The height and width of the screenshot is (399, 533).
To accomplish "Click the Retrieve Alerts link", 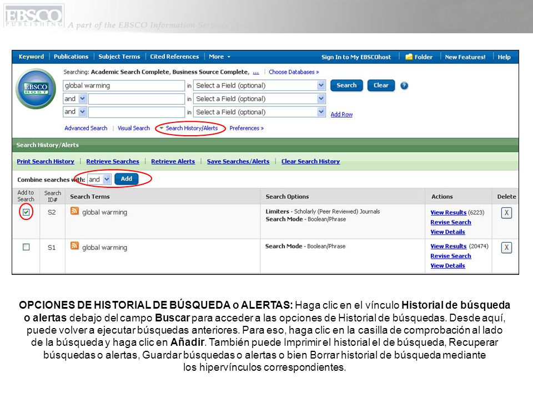I will [173, 161].
